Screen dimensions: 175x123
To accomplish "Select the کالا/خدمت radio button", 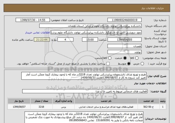I will [x=110, y=58].
